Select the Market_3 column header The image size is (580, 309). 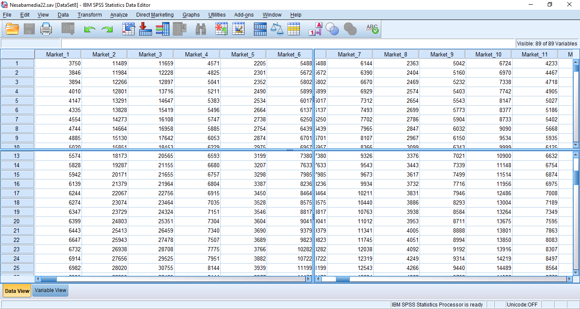click(150, 54)
